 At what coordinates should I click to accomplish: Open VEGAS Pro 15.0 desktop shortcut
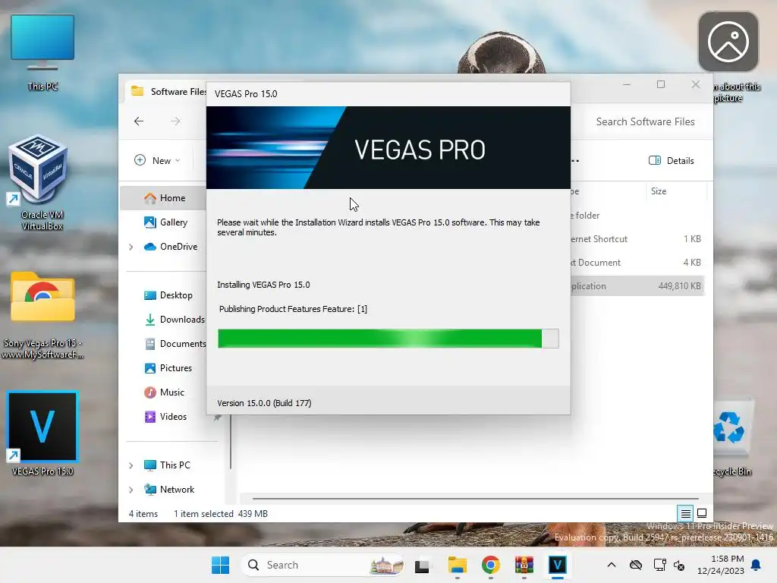(42, 433)
